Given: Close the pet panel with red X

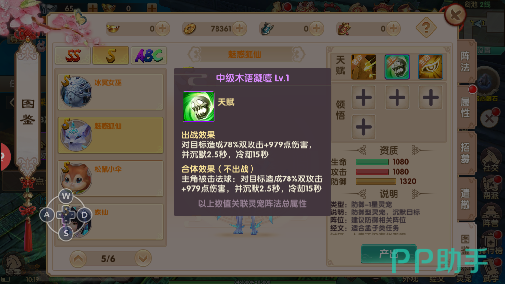Looking at the screenshot, I should pyautogui.click(x=455, y=15).
